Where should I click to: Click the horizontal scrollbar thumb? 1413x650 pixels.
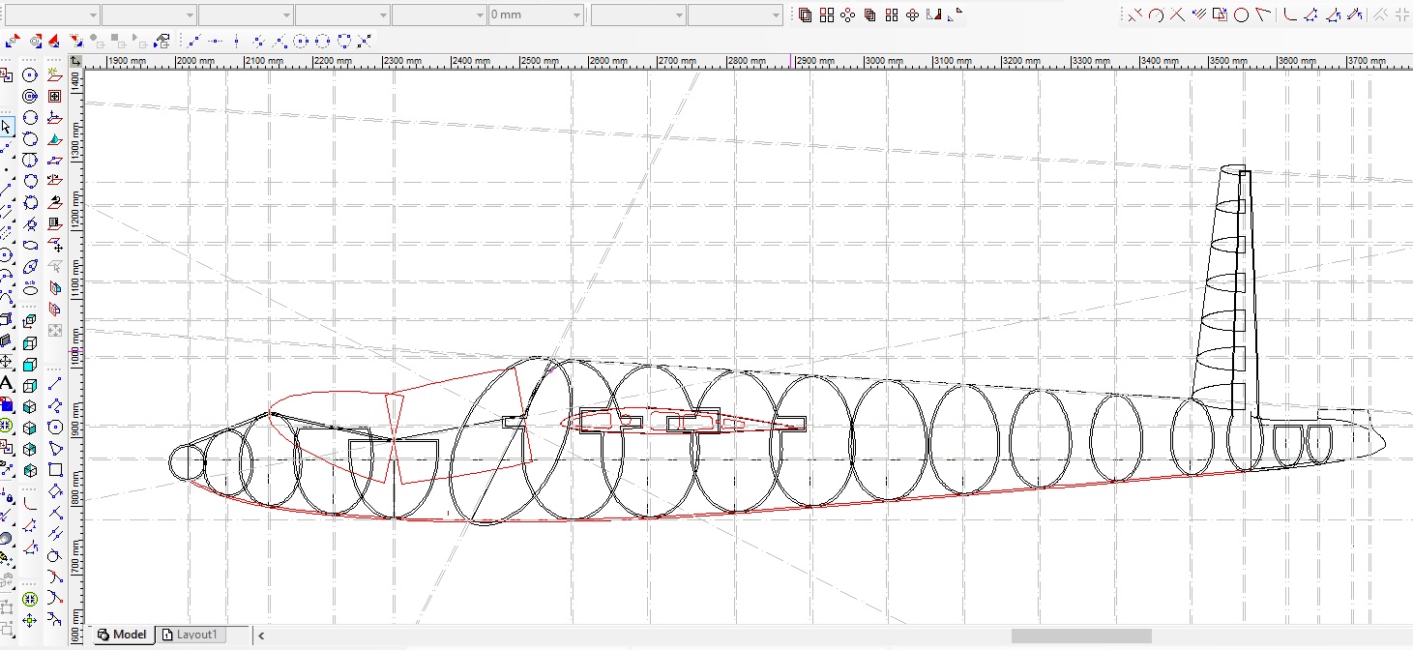1080,635
